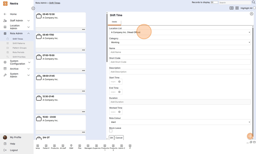
Task: Switch to grid view icon
Action: pos(237,8)
